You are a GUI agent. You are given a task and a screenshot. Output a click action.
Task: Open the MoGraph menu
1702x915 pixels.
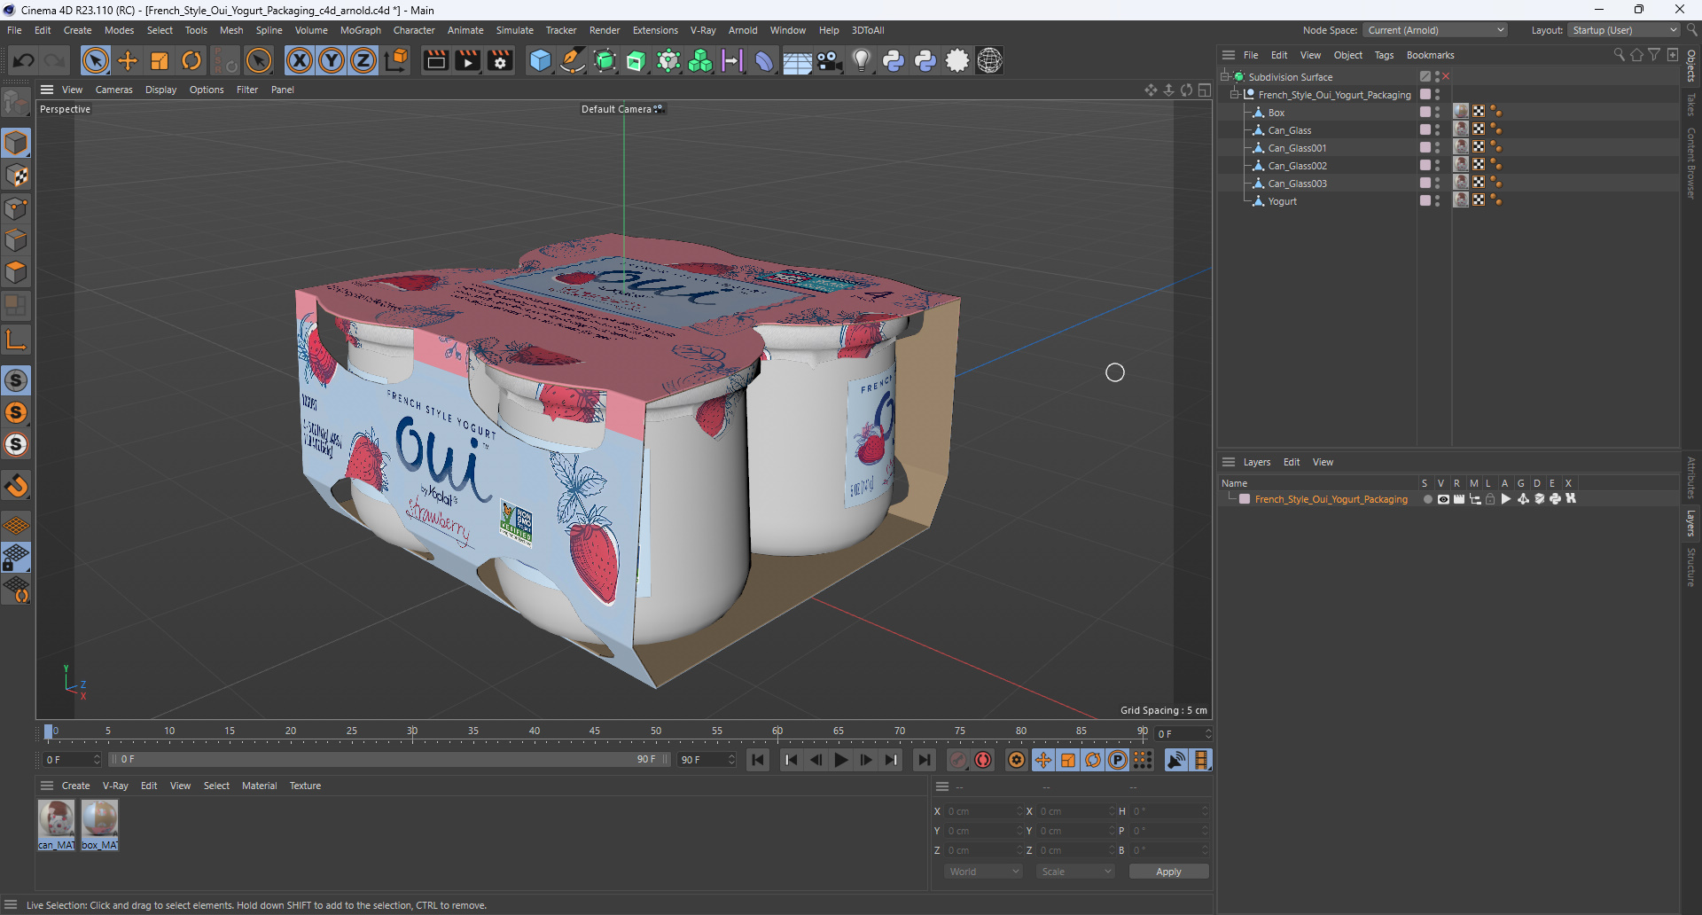click(360, 30)
